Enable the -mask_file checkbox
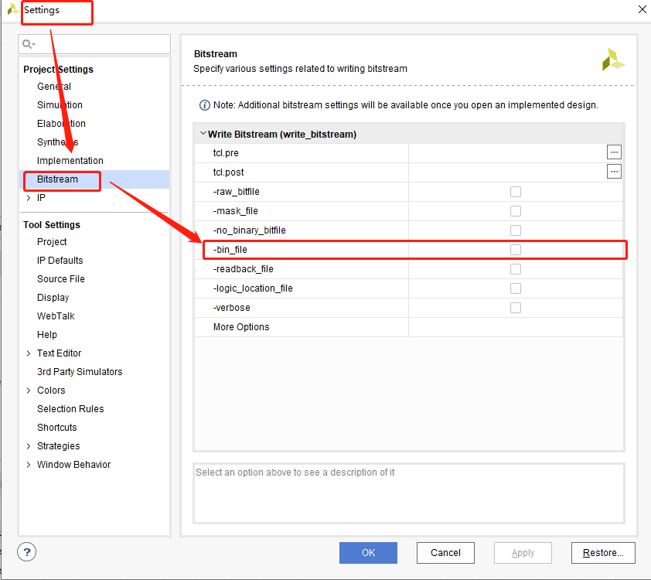 pos(516,211)
